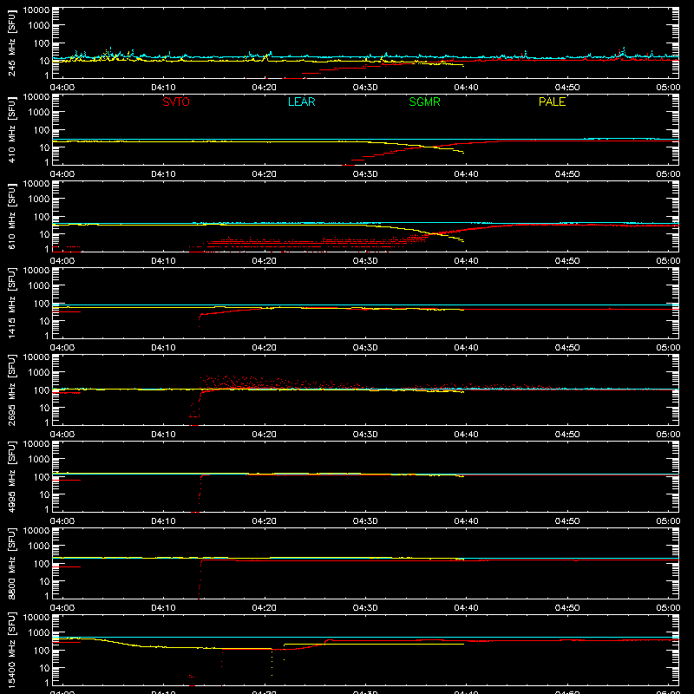
Task: Click the 10 y-tick of the 4995 MHz plot
Action: coord(44,494)
